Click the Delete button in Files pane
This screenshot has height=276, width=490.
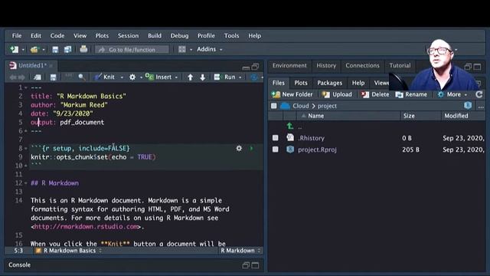tap(375, 94)
